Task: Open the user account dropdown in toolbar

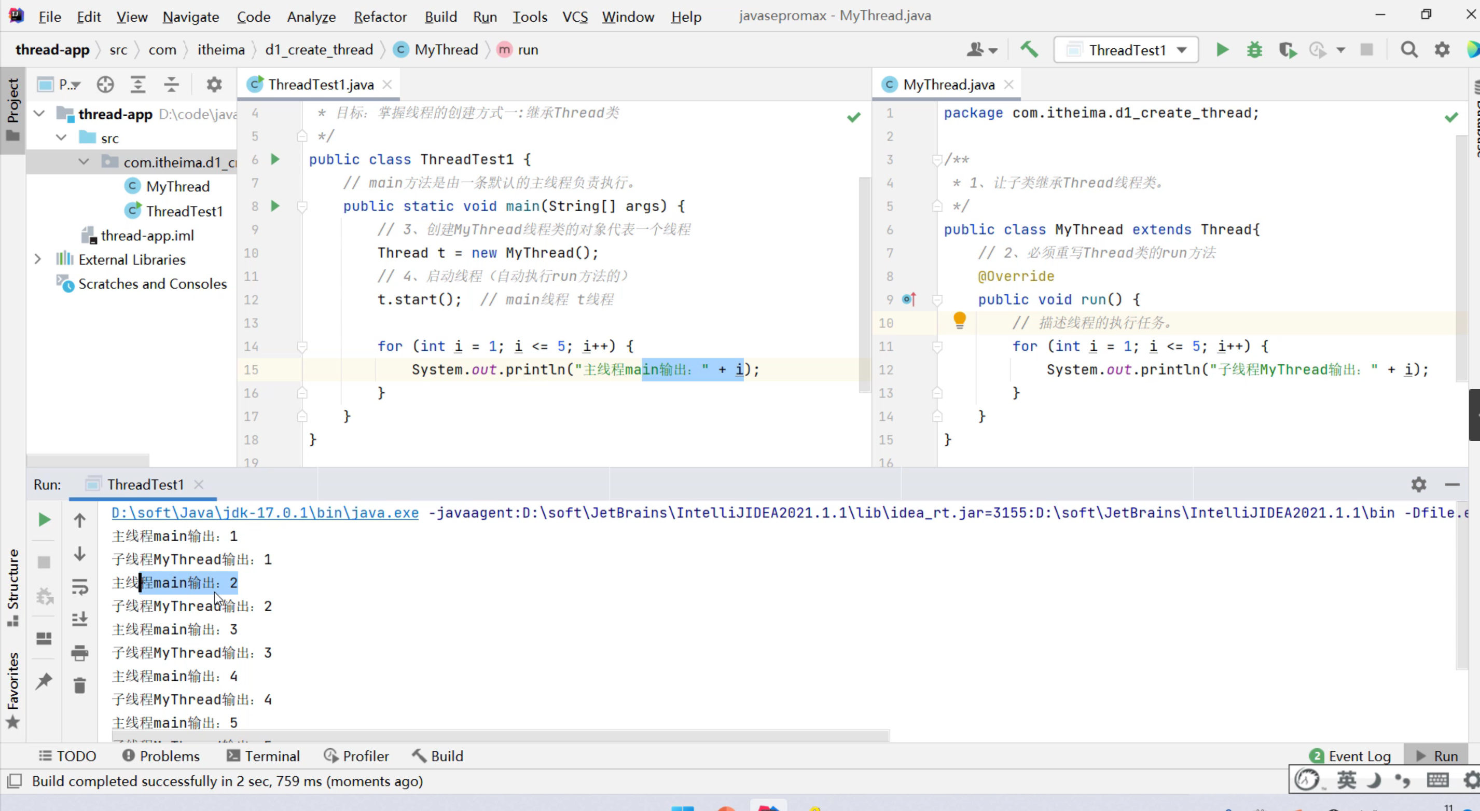Action: (x=981, y=50)
